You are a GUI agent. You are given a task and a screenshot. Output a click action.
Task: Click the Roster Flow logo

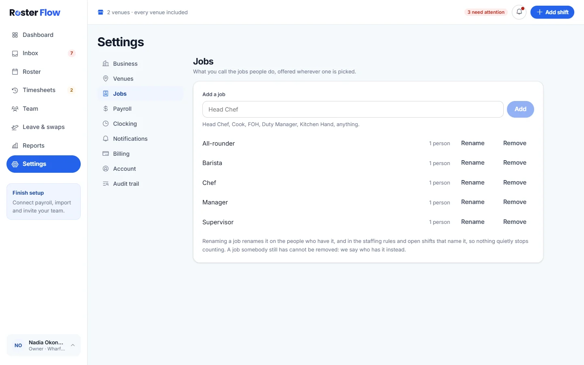point(35,13)
